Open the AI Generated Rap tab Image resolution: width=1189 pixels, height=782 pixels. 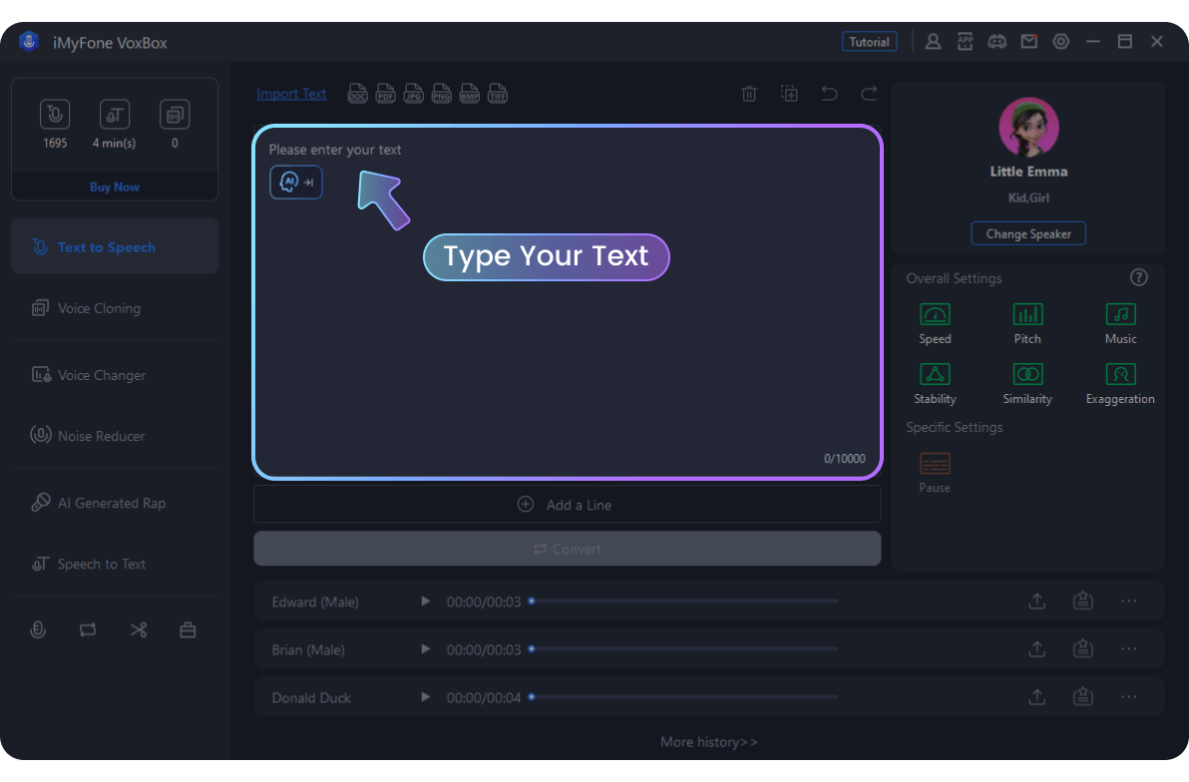point(111,503)
